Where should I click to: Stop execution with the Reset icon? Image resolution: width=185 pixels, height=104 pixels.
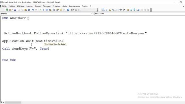[47, 10]
